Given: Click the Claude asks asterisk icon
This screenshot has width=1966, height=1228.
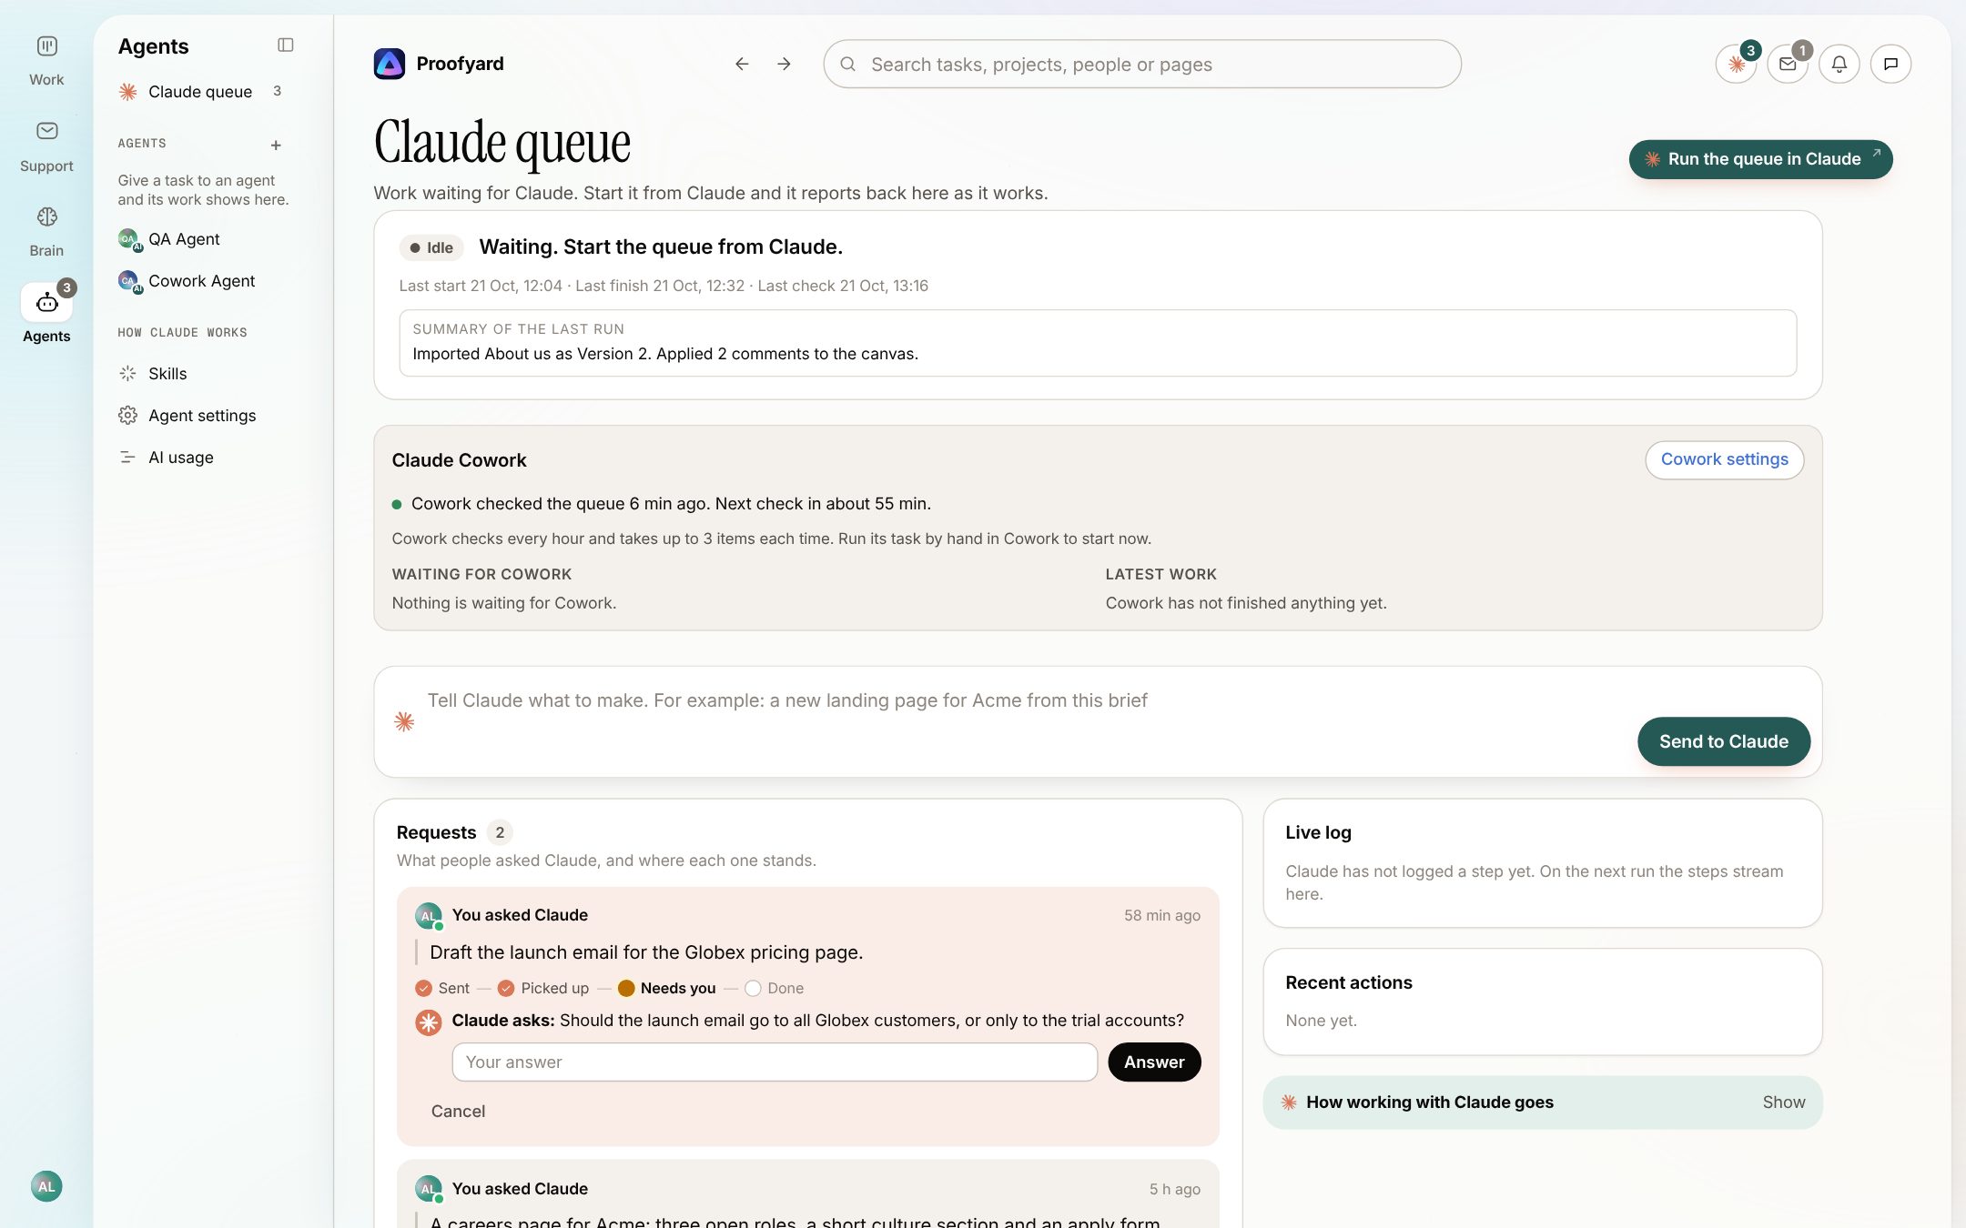Looking at the screenshot, I should coord(429,1022).
